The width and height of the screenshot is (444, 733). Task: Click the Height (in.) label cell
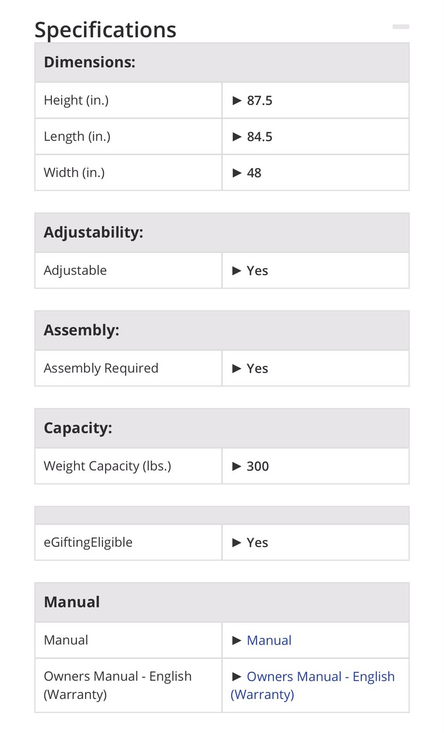[x=128, y=100]
